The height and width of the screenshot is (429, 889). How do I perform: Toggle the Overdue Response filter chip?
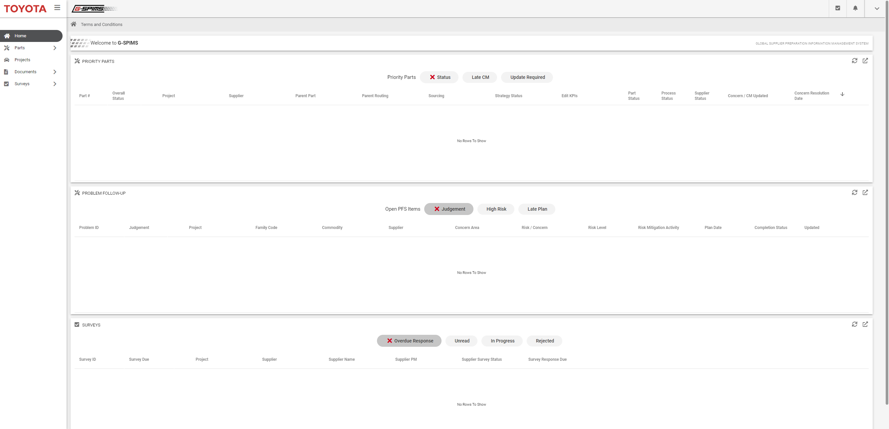click(x=409, y=341)
